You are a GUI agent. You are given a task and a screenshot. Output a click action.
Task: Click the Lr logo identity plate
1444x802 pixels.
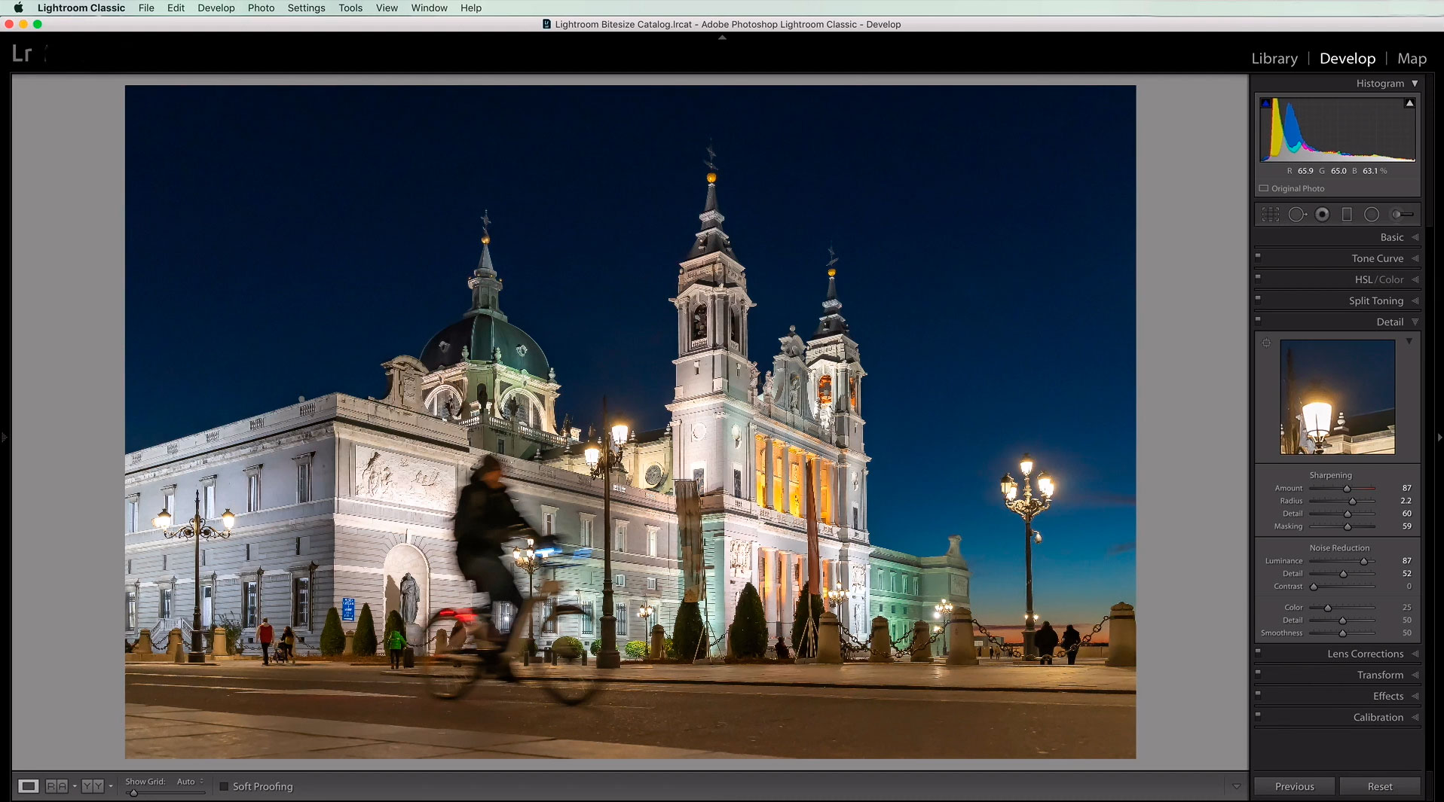pyautogui.click(x=22, y=53)
